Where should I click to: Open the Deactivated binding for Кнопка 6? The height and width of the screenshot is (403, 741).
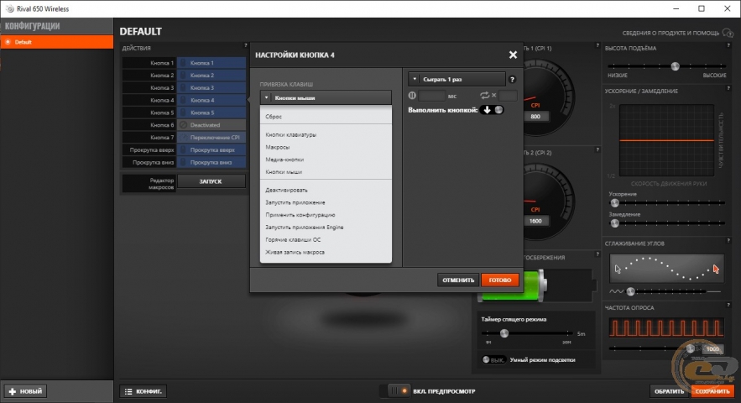pos(211,125)
